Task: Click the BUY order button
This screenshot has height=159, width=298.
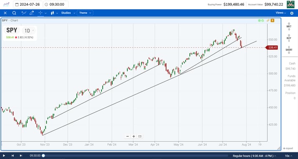Action: coord(289,38)
